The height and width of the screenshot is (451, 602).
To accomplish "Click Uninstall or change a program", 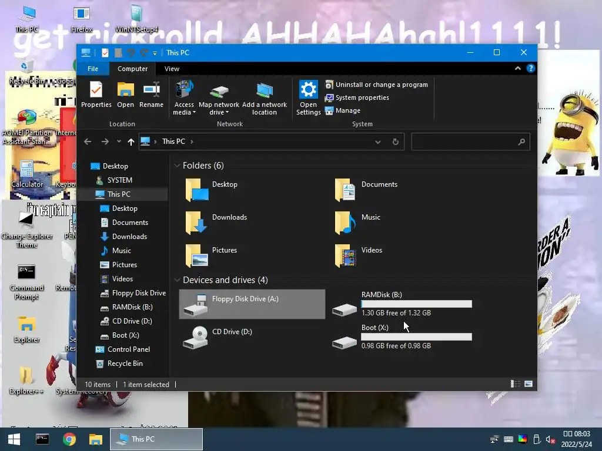I will tap(376, 85).
